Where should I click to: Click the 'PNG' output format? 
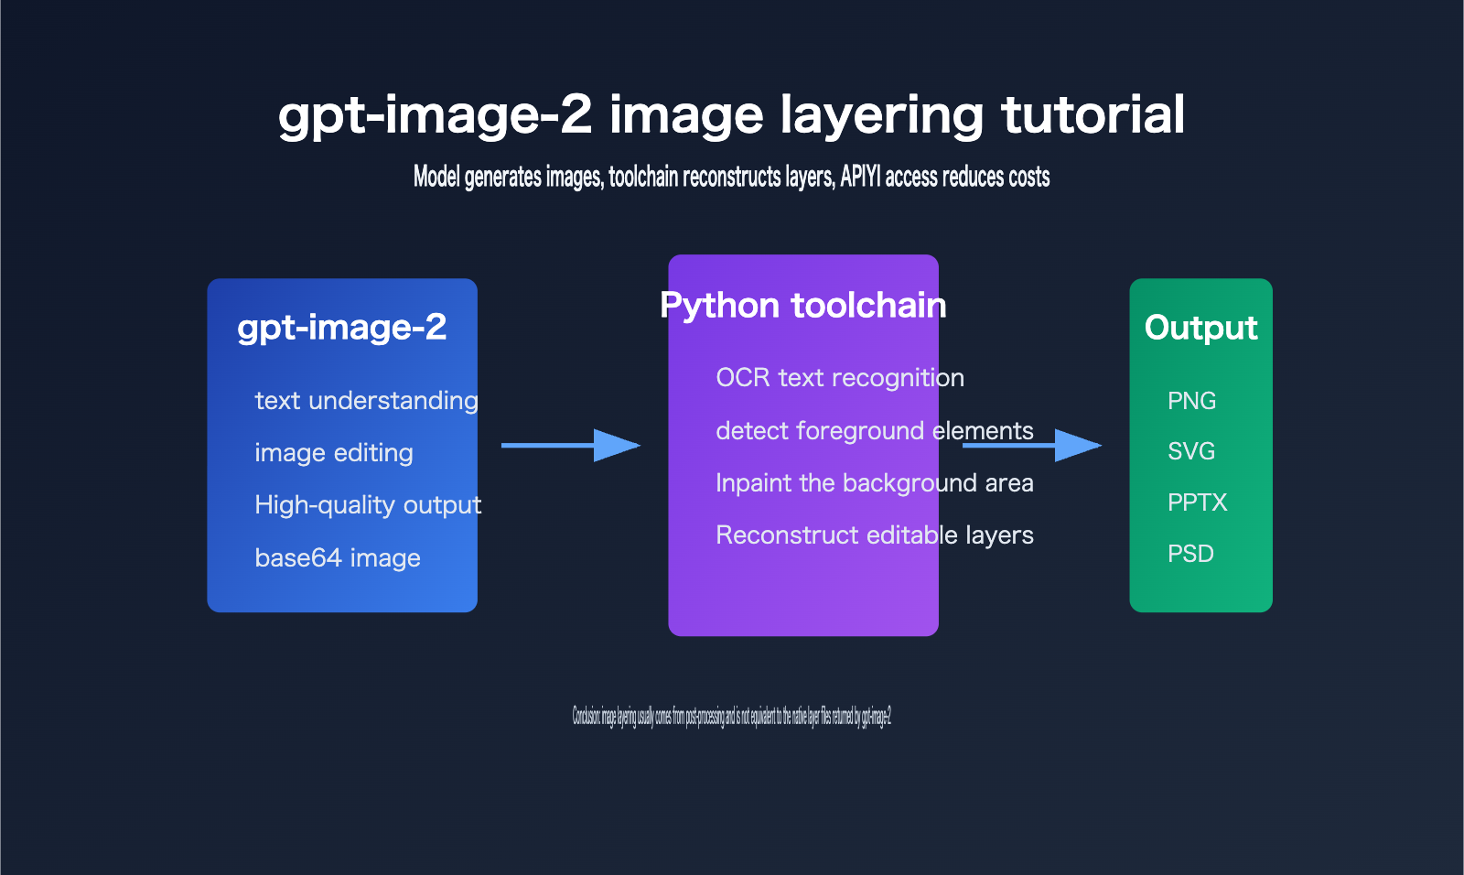[1191, 401]
